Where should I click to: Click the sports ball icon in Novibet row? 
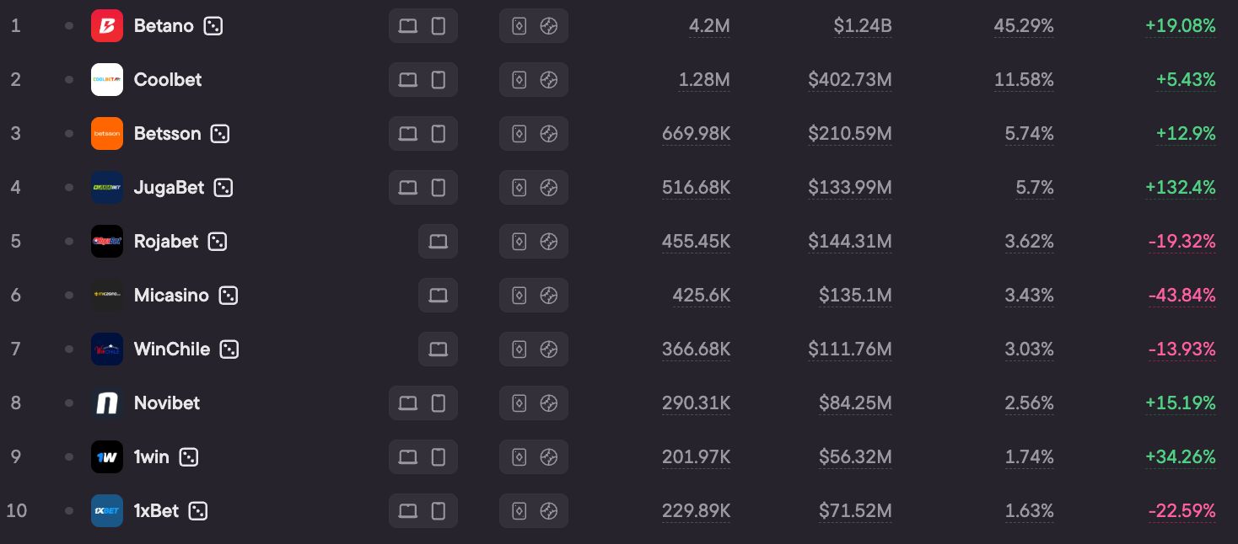[x=549, y=403]
